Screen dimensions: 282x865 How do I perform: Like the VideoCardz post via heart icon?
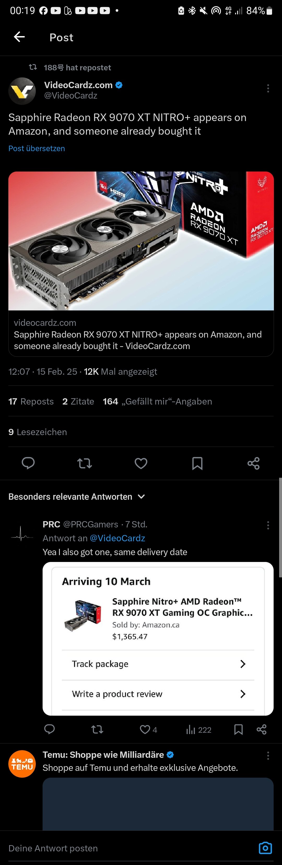tap(140, 463)
